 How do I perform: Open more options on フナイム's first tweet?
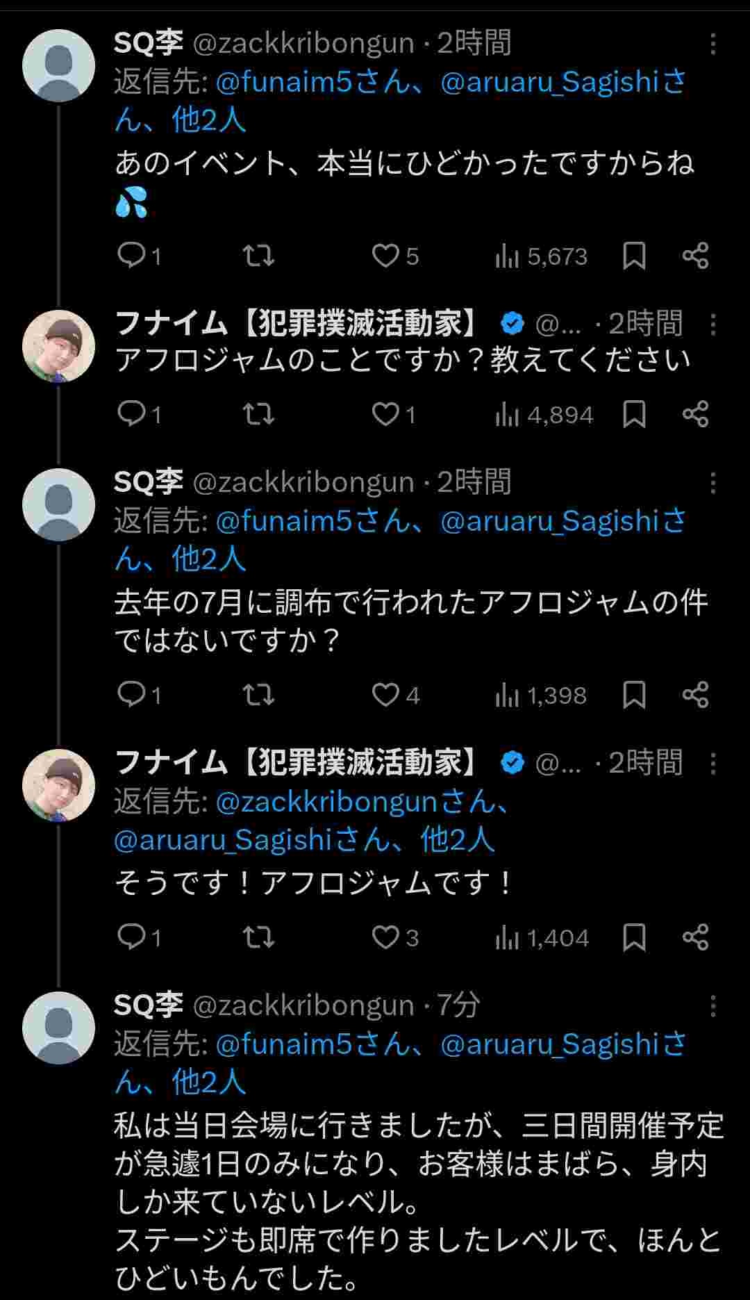click(712, 324)
